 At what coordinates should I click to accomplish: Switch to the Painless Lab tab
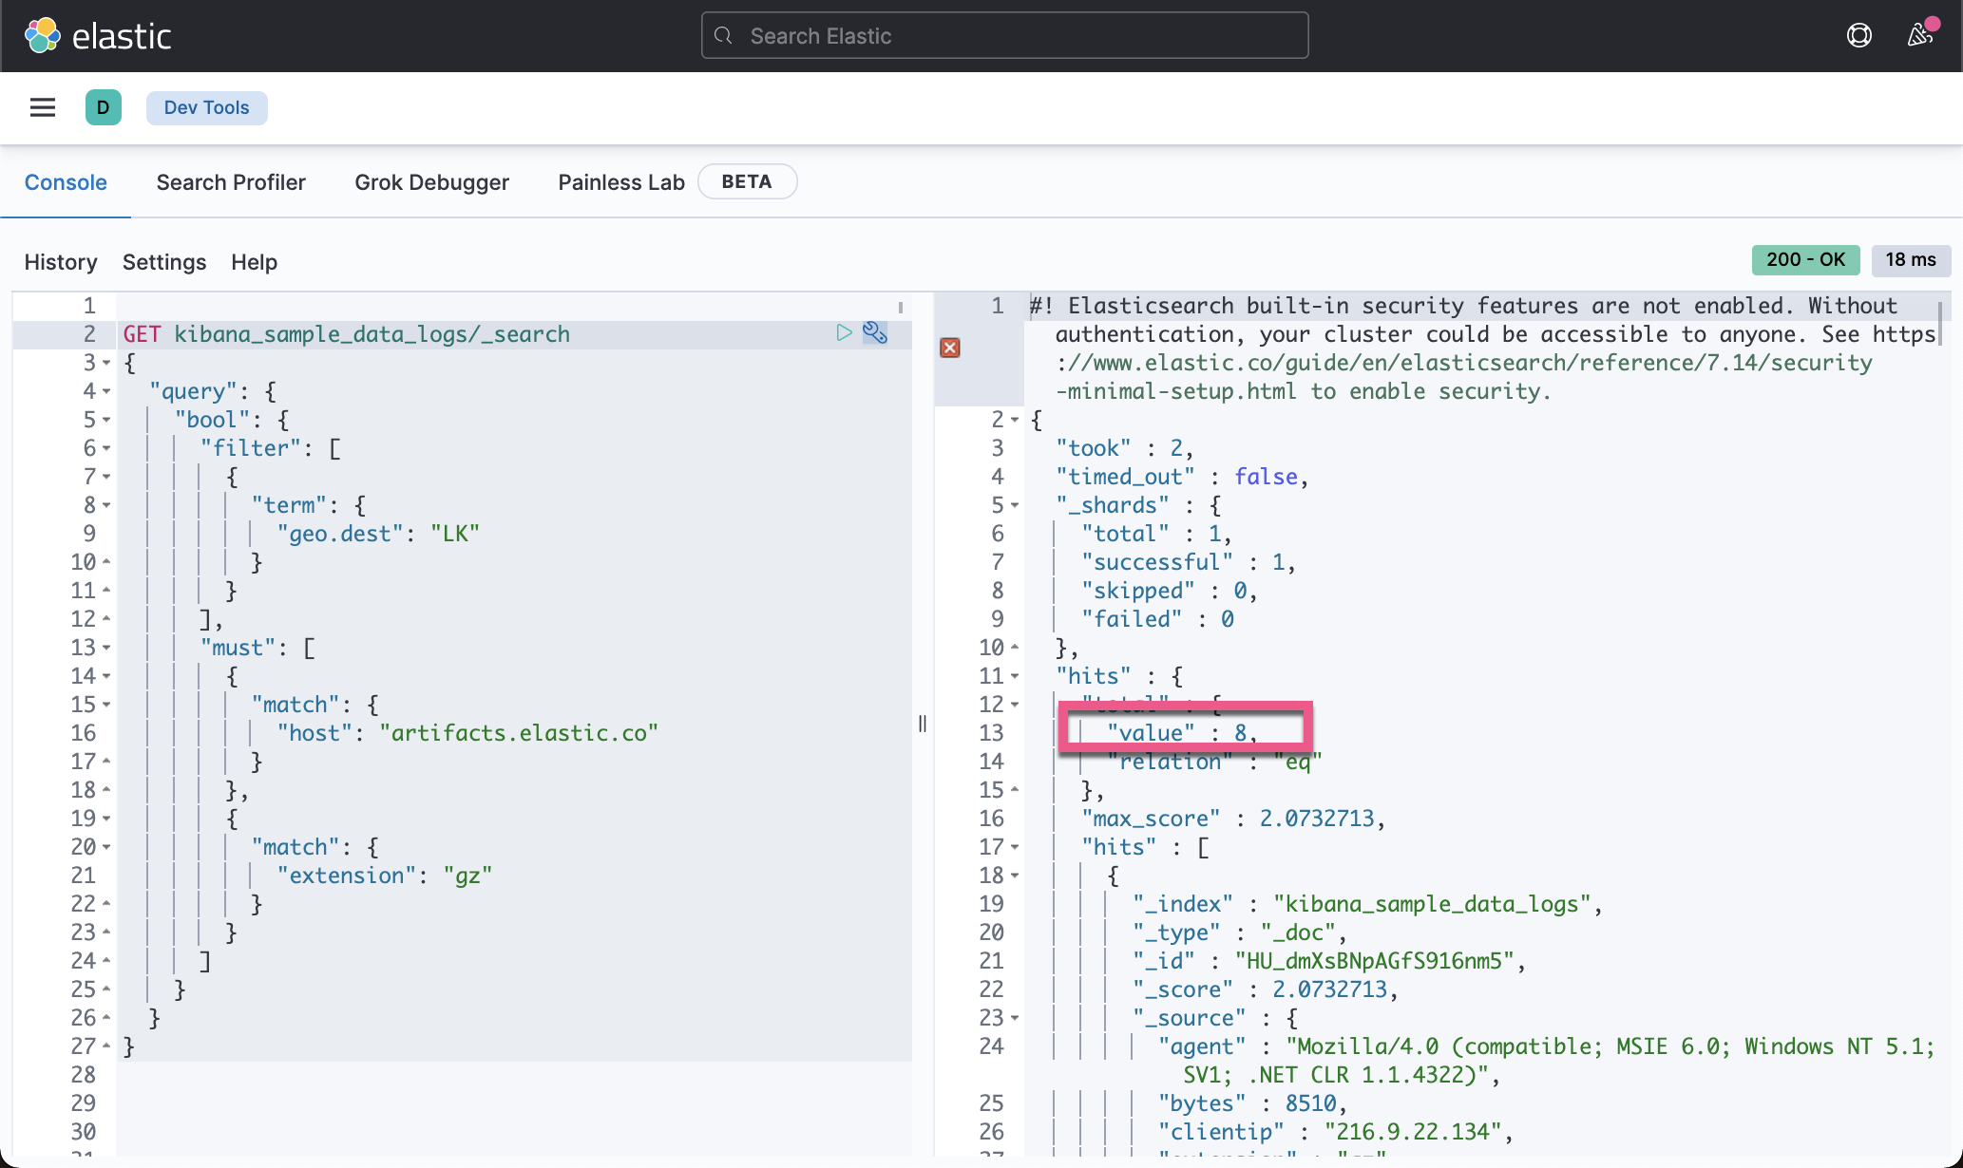(620, 181)
